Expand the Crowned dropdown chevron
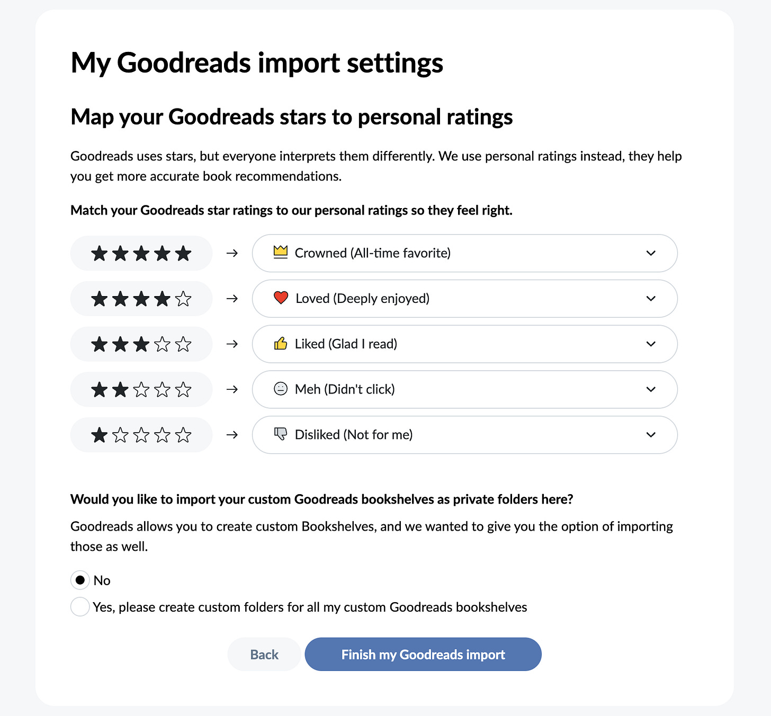Viewport: 771px width, 716px height. click(651, 253)
